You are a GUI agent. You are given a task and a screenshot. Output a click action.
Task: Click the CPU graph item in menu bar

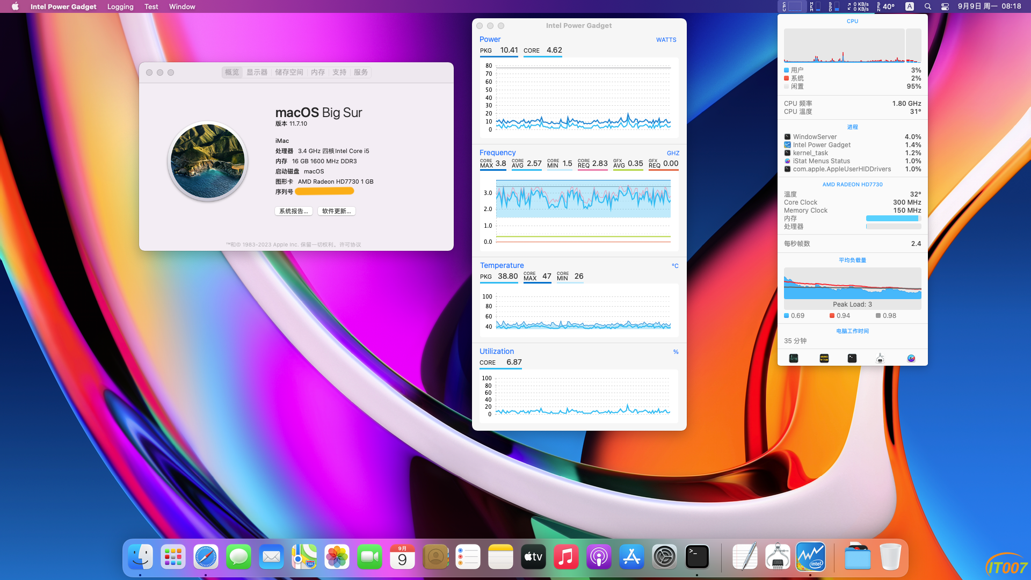792,6
